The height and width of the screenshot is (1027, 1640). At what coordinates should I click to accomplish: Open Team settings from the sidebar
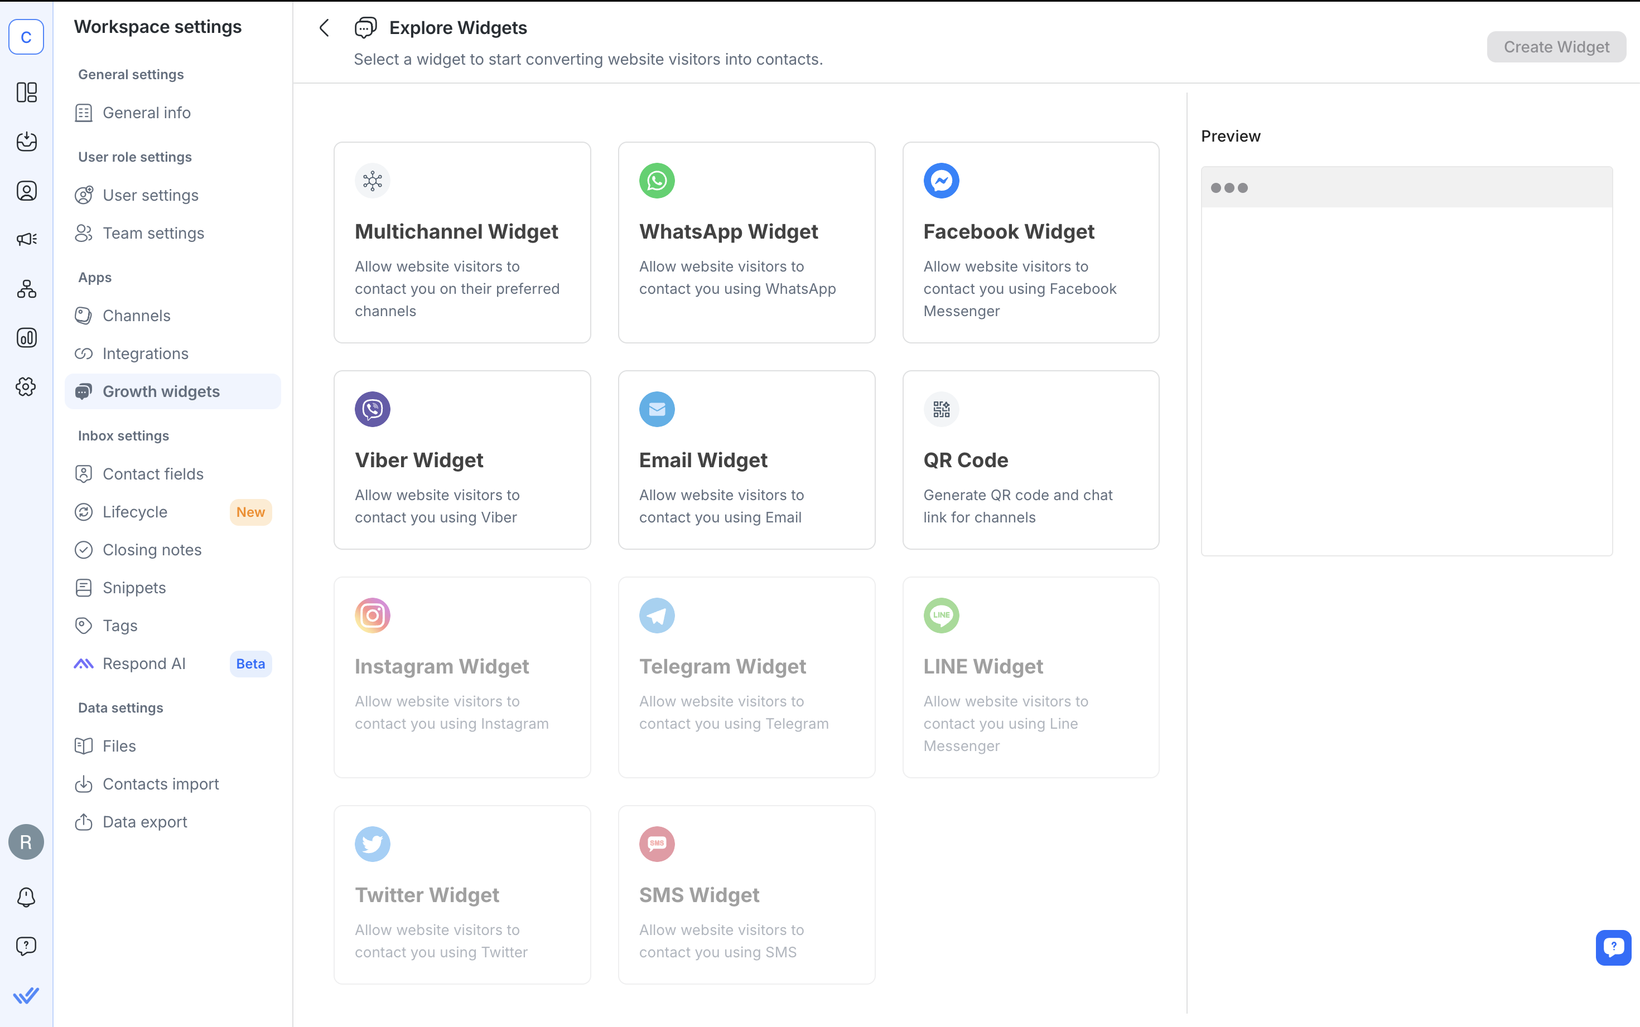[153, 233]
